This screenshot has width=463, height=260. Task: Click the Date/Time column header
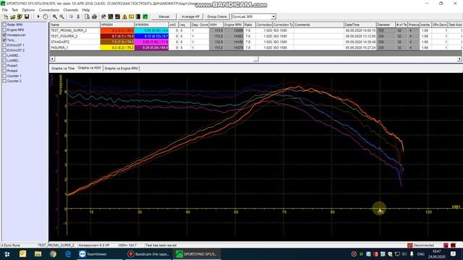point(360,25)
